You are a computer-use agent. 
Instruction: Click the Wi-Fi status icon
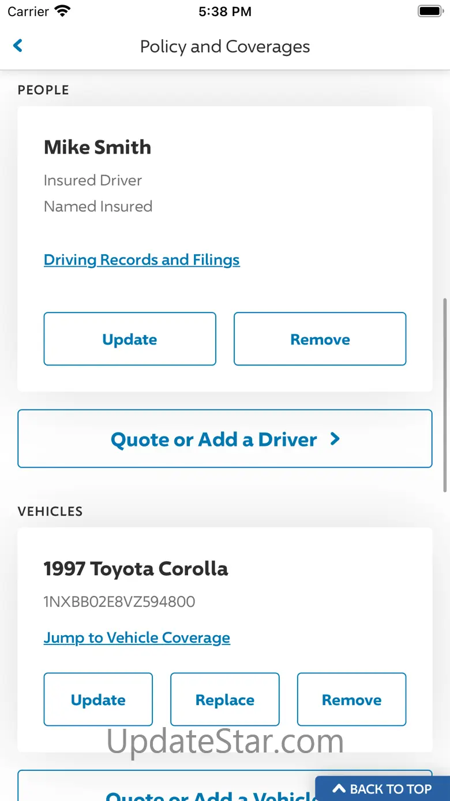pos(62,11)
